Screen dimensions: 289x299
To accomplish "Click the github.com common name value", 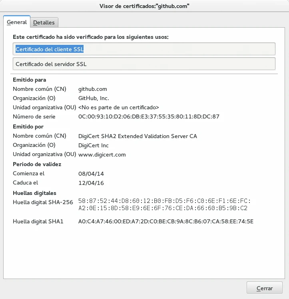I will 93,89.
